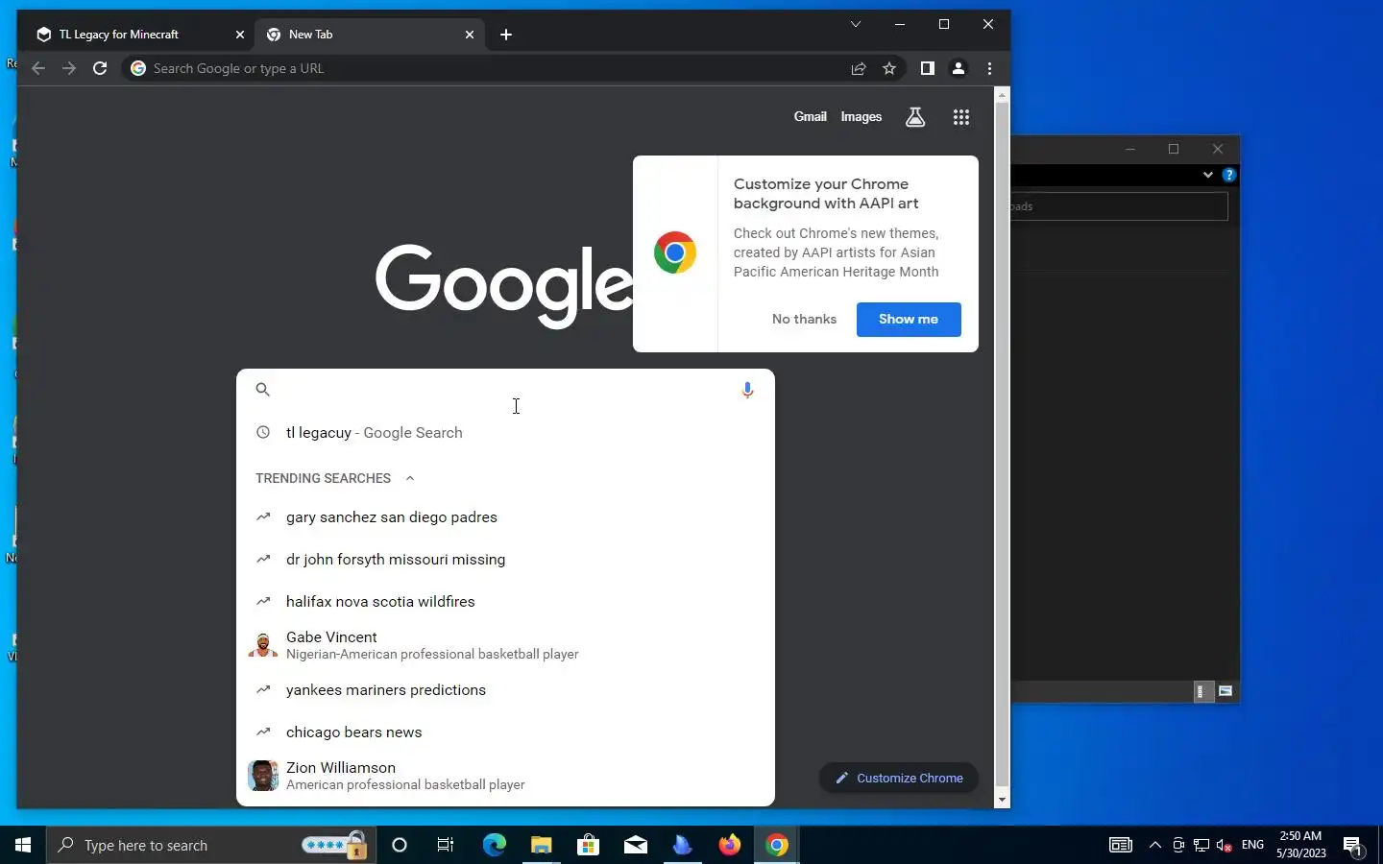Go back using the back arrow
This screenshot has width=1383, height=864.
pyautogui.click(x=38, y=68)
